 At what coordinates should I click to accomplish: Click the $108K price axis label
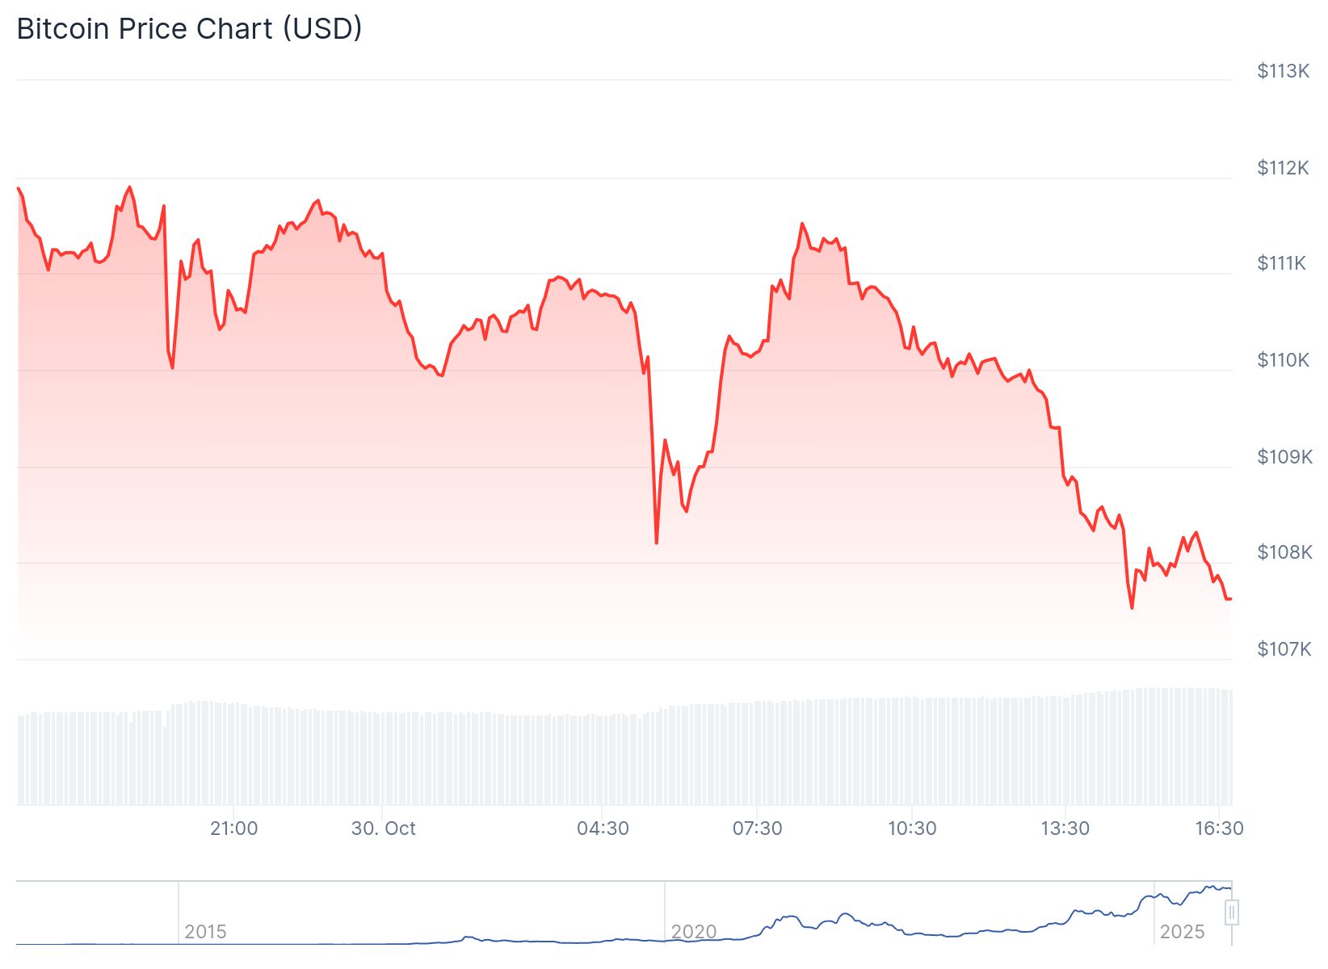[x=1284, y=552]
